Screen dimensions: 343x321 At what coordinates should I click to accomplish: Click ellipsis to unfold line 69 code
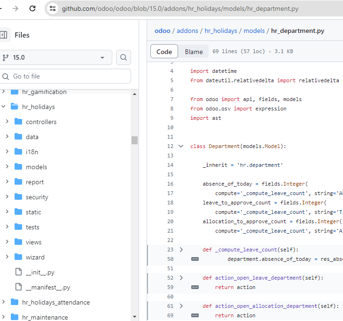[x=195, y=315]
